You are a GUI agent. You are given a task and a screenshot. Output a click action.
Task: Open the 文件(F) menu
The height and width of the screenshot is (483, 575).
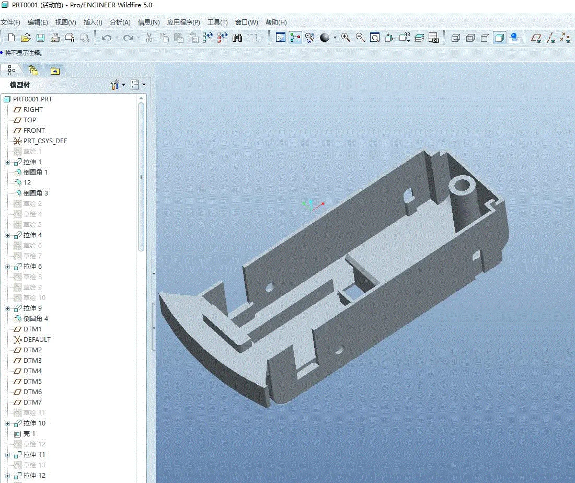coord(10,22)
